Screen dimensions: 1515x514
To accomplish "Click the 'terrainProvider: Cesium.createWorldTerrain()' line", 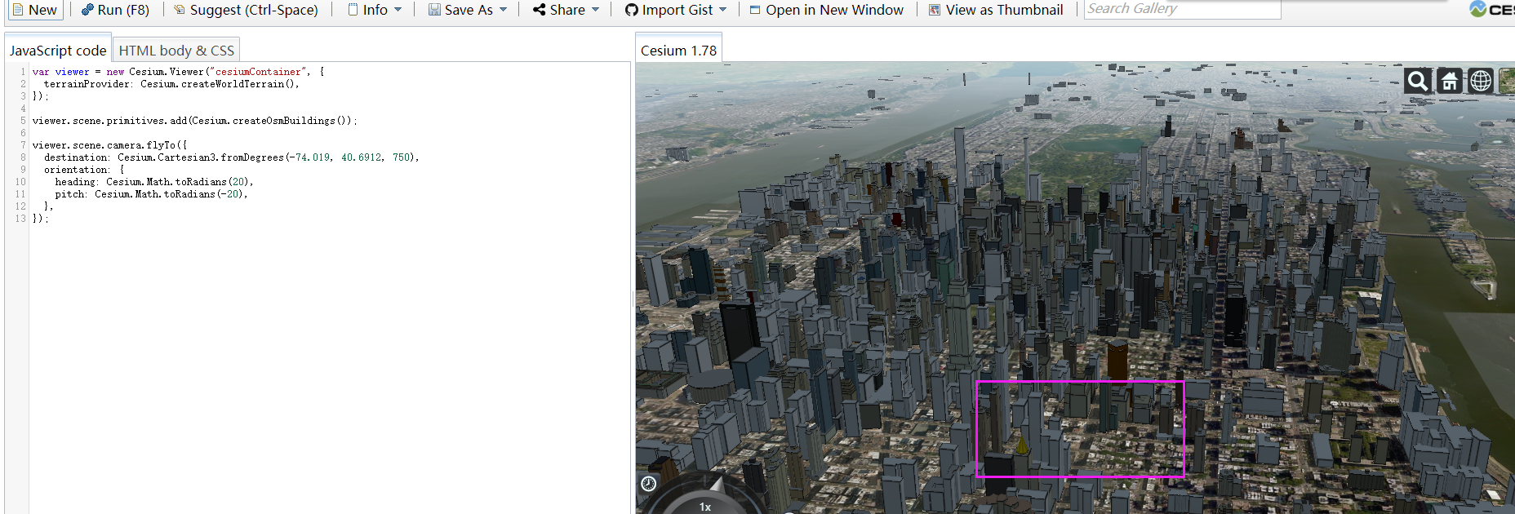I will click(x=171, y=84).
